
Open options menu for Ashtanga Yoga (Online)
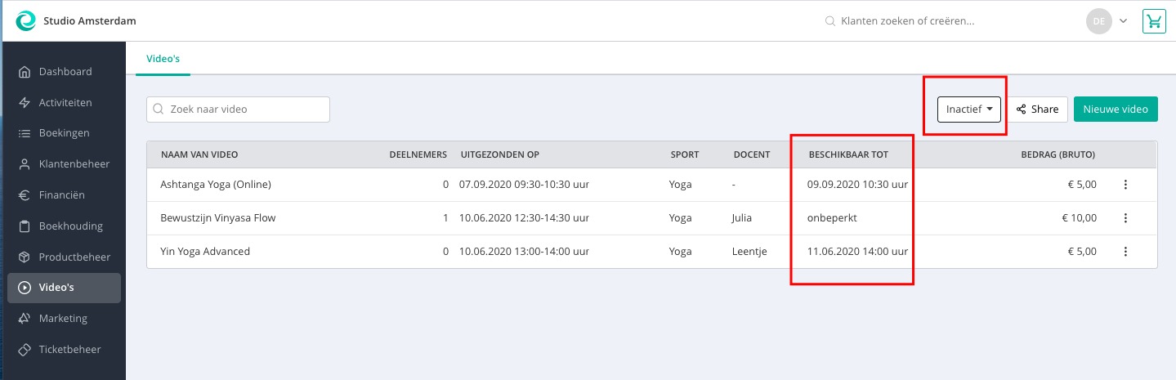click(1125, 185)
